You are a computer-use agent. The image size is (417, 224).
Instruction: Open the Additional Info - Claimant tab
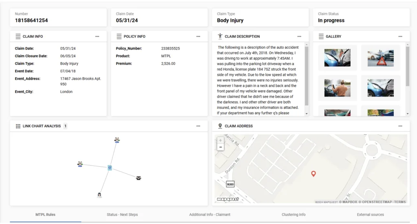(x=210, y=214)
